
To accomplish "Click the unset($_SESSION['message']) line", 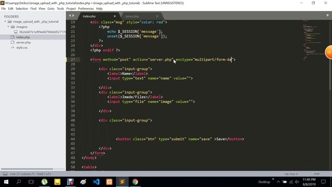I will pyautogui.click(x=137, y=36).
